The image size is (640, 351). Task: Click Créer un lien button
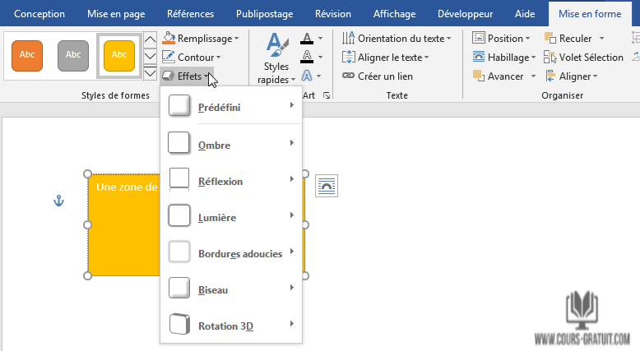tap(378, 76)
